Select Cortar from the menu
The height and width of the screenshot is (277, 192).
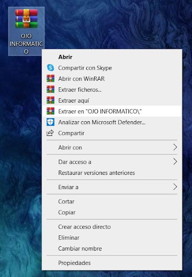pyautogui.click(x=112, y=201)
